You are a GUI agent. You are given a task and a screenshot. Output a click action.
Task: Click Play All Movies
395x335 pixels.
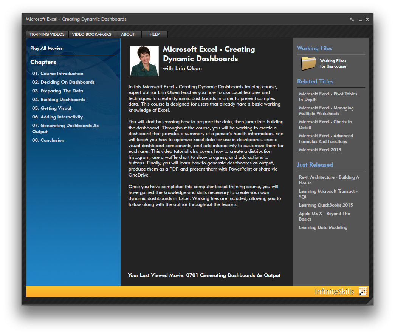click(x=46, y=48)
